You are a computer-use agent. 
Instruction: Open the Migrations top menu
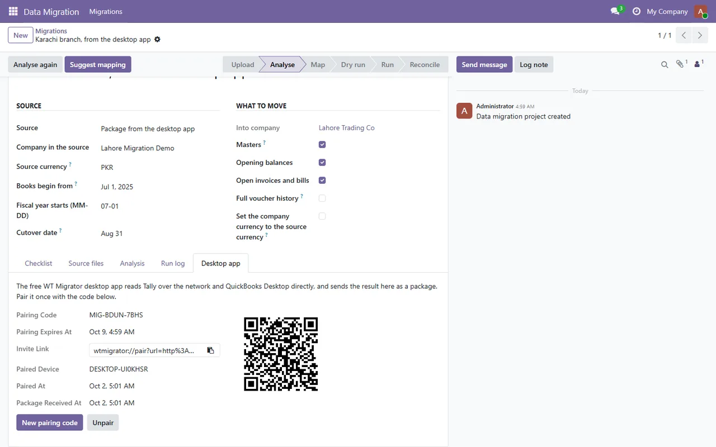click(106, 11)
